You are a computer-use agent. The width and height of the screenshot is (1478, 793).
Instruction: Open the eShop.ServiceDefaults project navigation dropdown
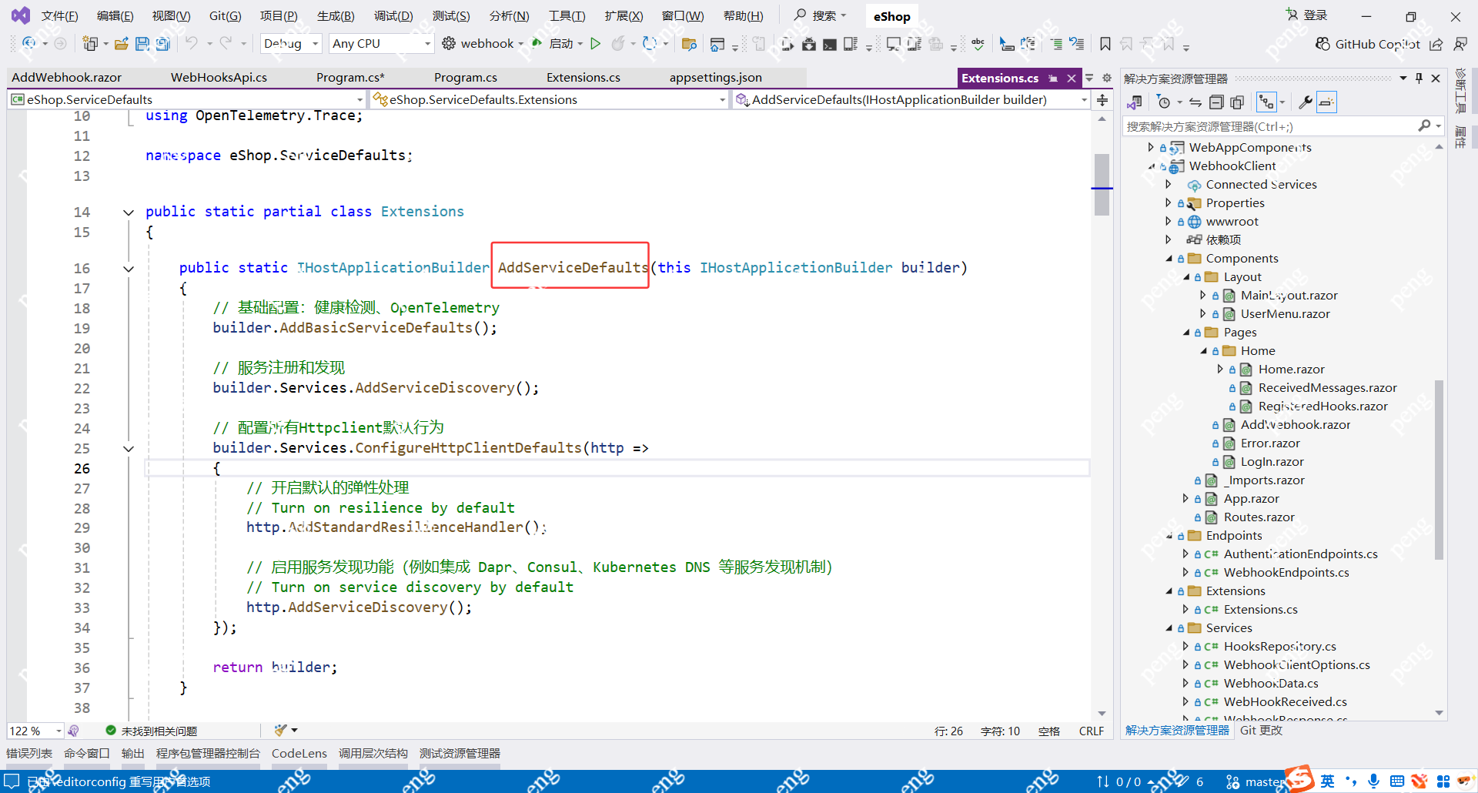187,99
